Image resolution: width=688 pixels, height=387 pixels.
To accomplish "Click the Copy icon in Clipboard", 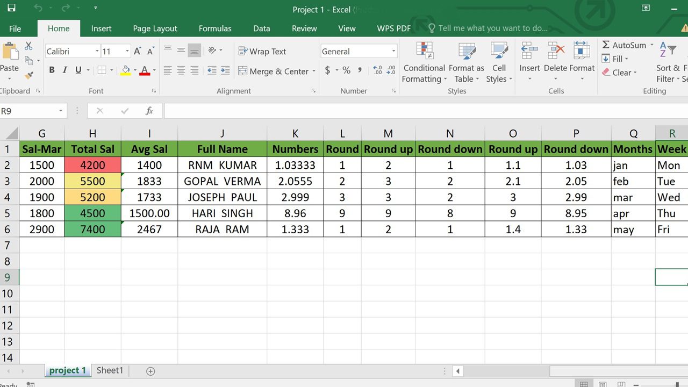I will click(29, 61).
